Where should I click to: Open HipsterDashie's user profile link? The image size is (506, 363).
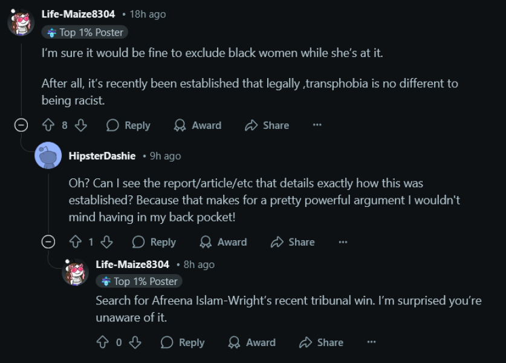tap(102, 156)
